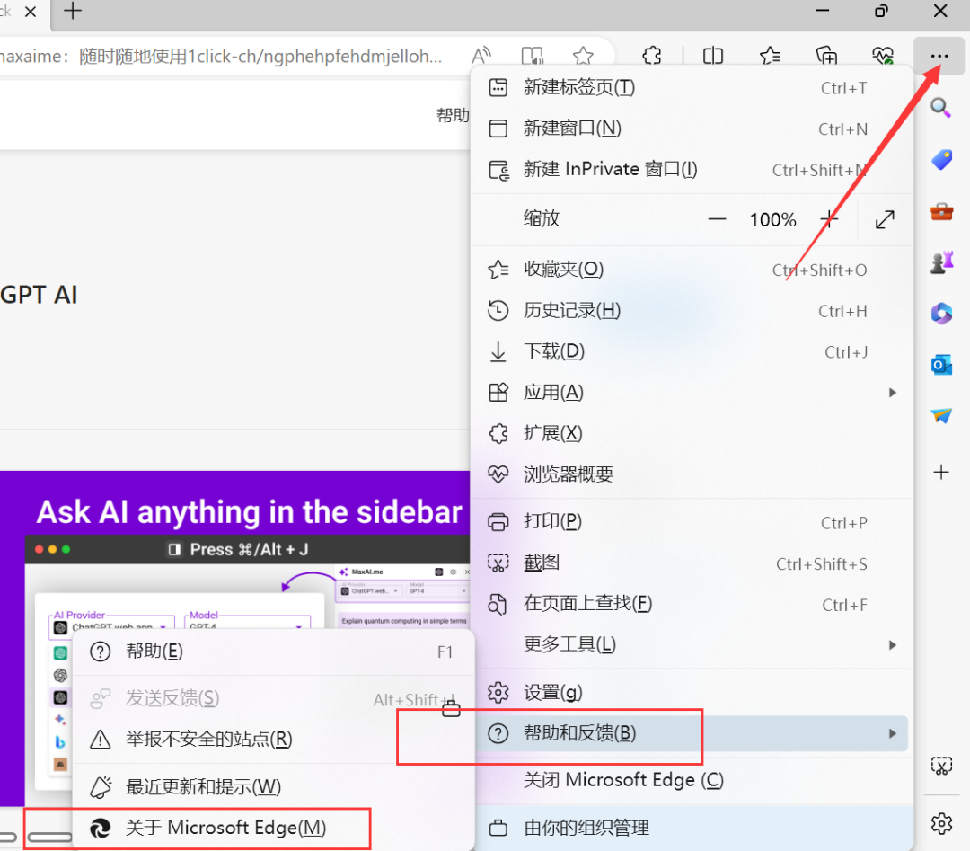
Task: Open Immersive reader book icon
Action: click(532, 57)
